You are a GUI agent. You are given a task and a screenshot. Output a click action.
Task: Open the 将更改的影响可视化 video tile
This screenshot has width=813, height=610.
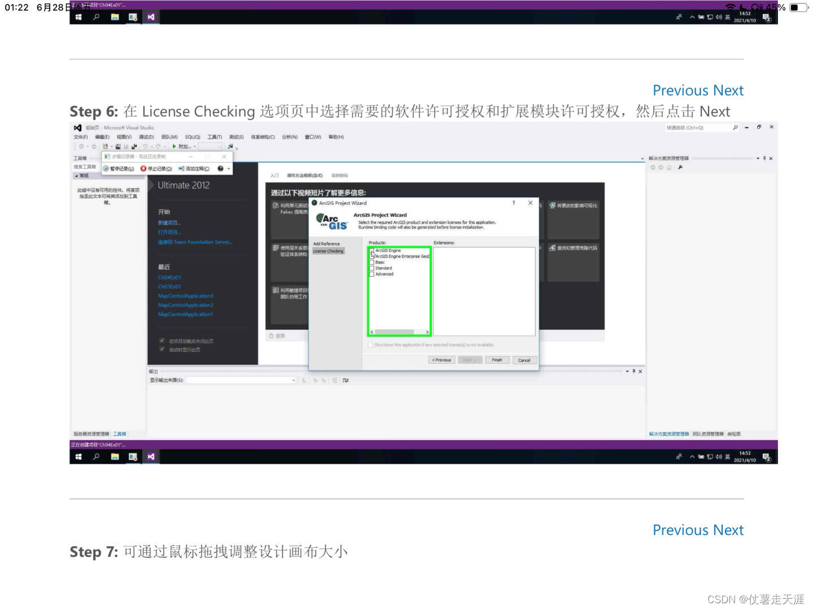573,219
